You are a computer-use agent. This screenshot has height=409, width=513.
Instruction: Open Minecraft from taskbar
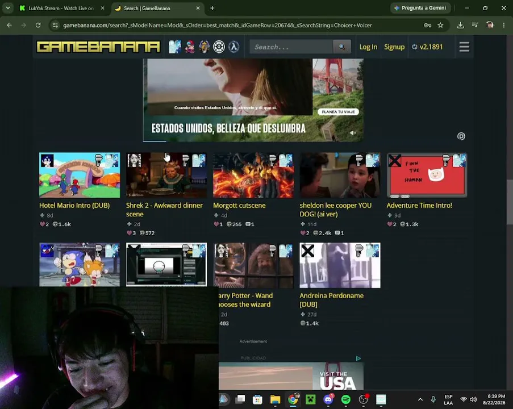pos(310,399)
